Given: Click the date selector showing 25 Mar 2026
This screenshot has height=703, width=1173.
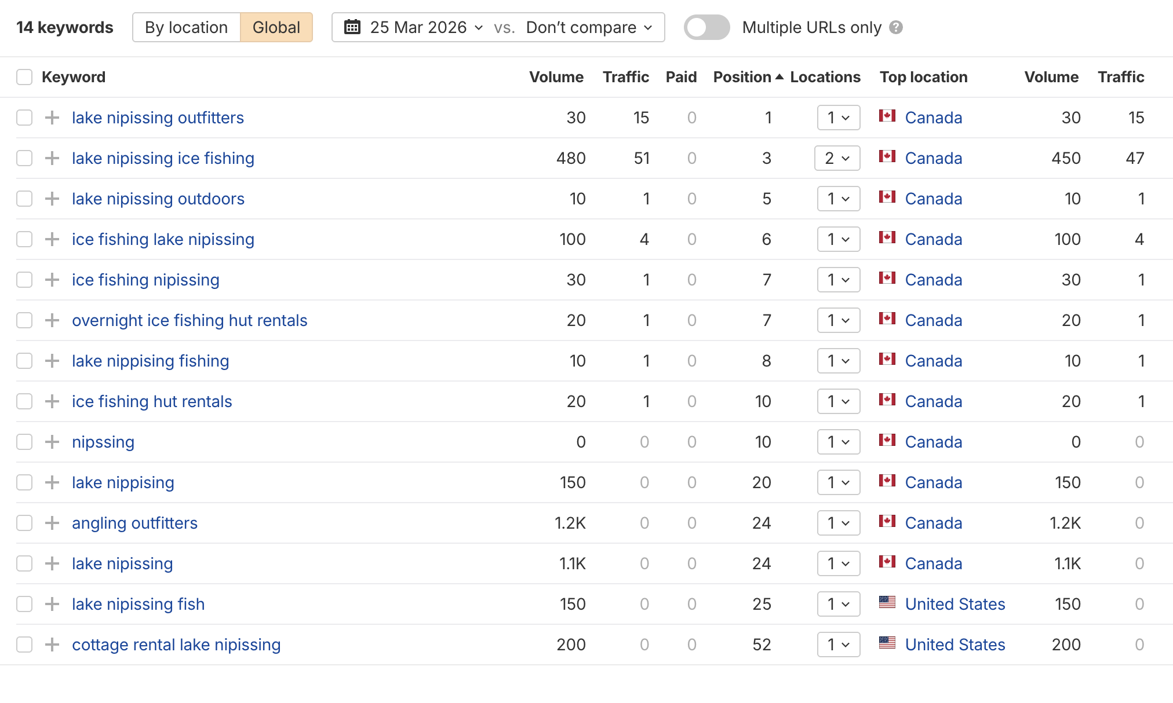Looking at the screenshot, I should [418, 27].
